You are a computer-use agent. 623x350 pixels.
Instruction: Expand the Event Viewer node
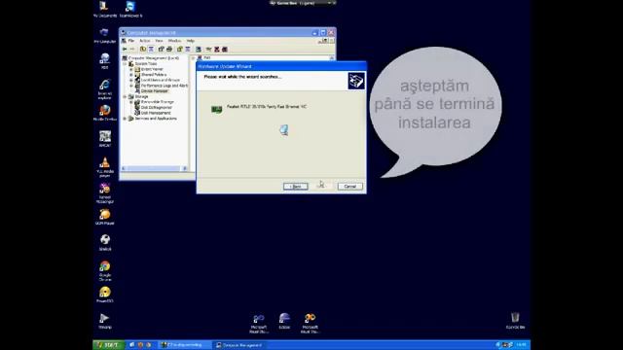pyautogui.click(x=131, y=69)
